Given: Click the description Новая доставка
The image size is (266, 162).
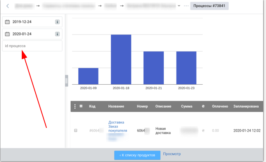Looking at the screenshot, I should click(163, 131).
